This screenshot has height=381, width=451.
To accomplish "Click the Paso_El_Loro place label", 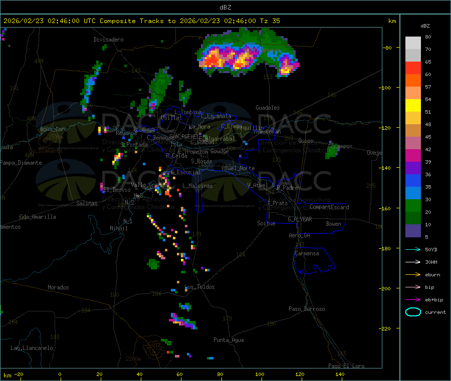I will [x=347, y=366].
